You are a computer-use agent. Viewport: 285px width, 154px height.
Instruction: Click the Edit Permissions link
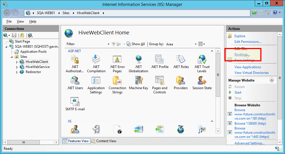[247, 42]
